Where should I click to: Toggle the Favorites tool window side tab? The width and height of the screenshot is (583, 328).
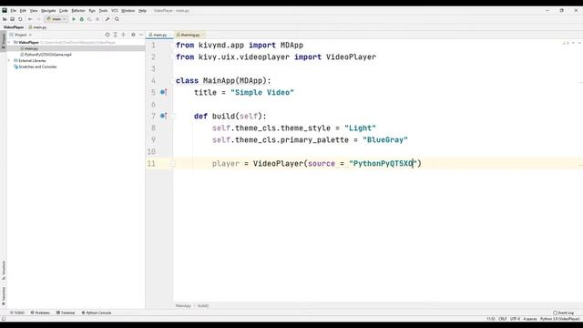[x=4, y=295]
